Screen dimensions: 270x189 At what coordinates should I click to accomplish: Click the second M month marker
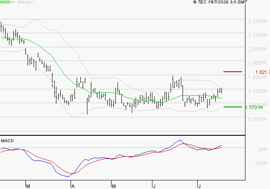(x=114, y=186)
